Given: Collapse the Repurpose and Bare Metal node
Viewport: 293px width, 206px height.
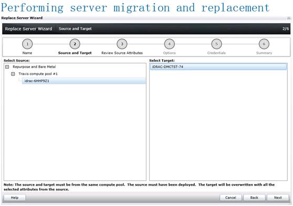Looking at the screenshot, I should [x=7, y=67].
